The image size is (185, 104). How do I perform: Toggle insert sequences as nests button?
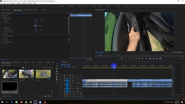pyautogui.click(x=62, y=67)
